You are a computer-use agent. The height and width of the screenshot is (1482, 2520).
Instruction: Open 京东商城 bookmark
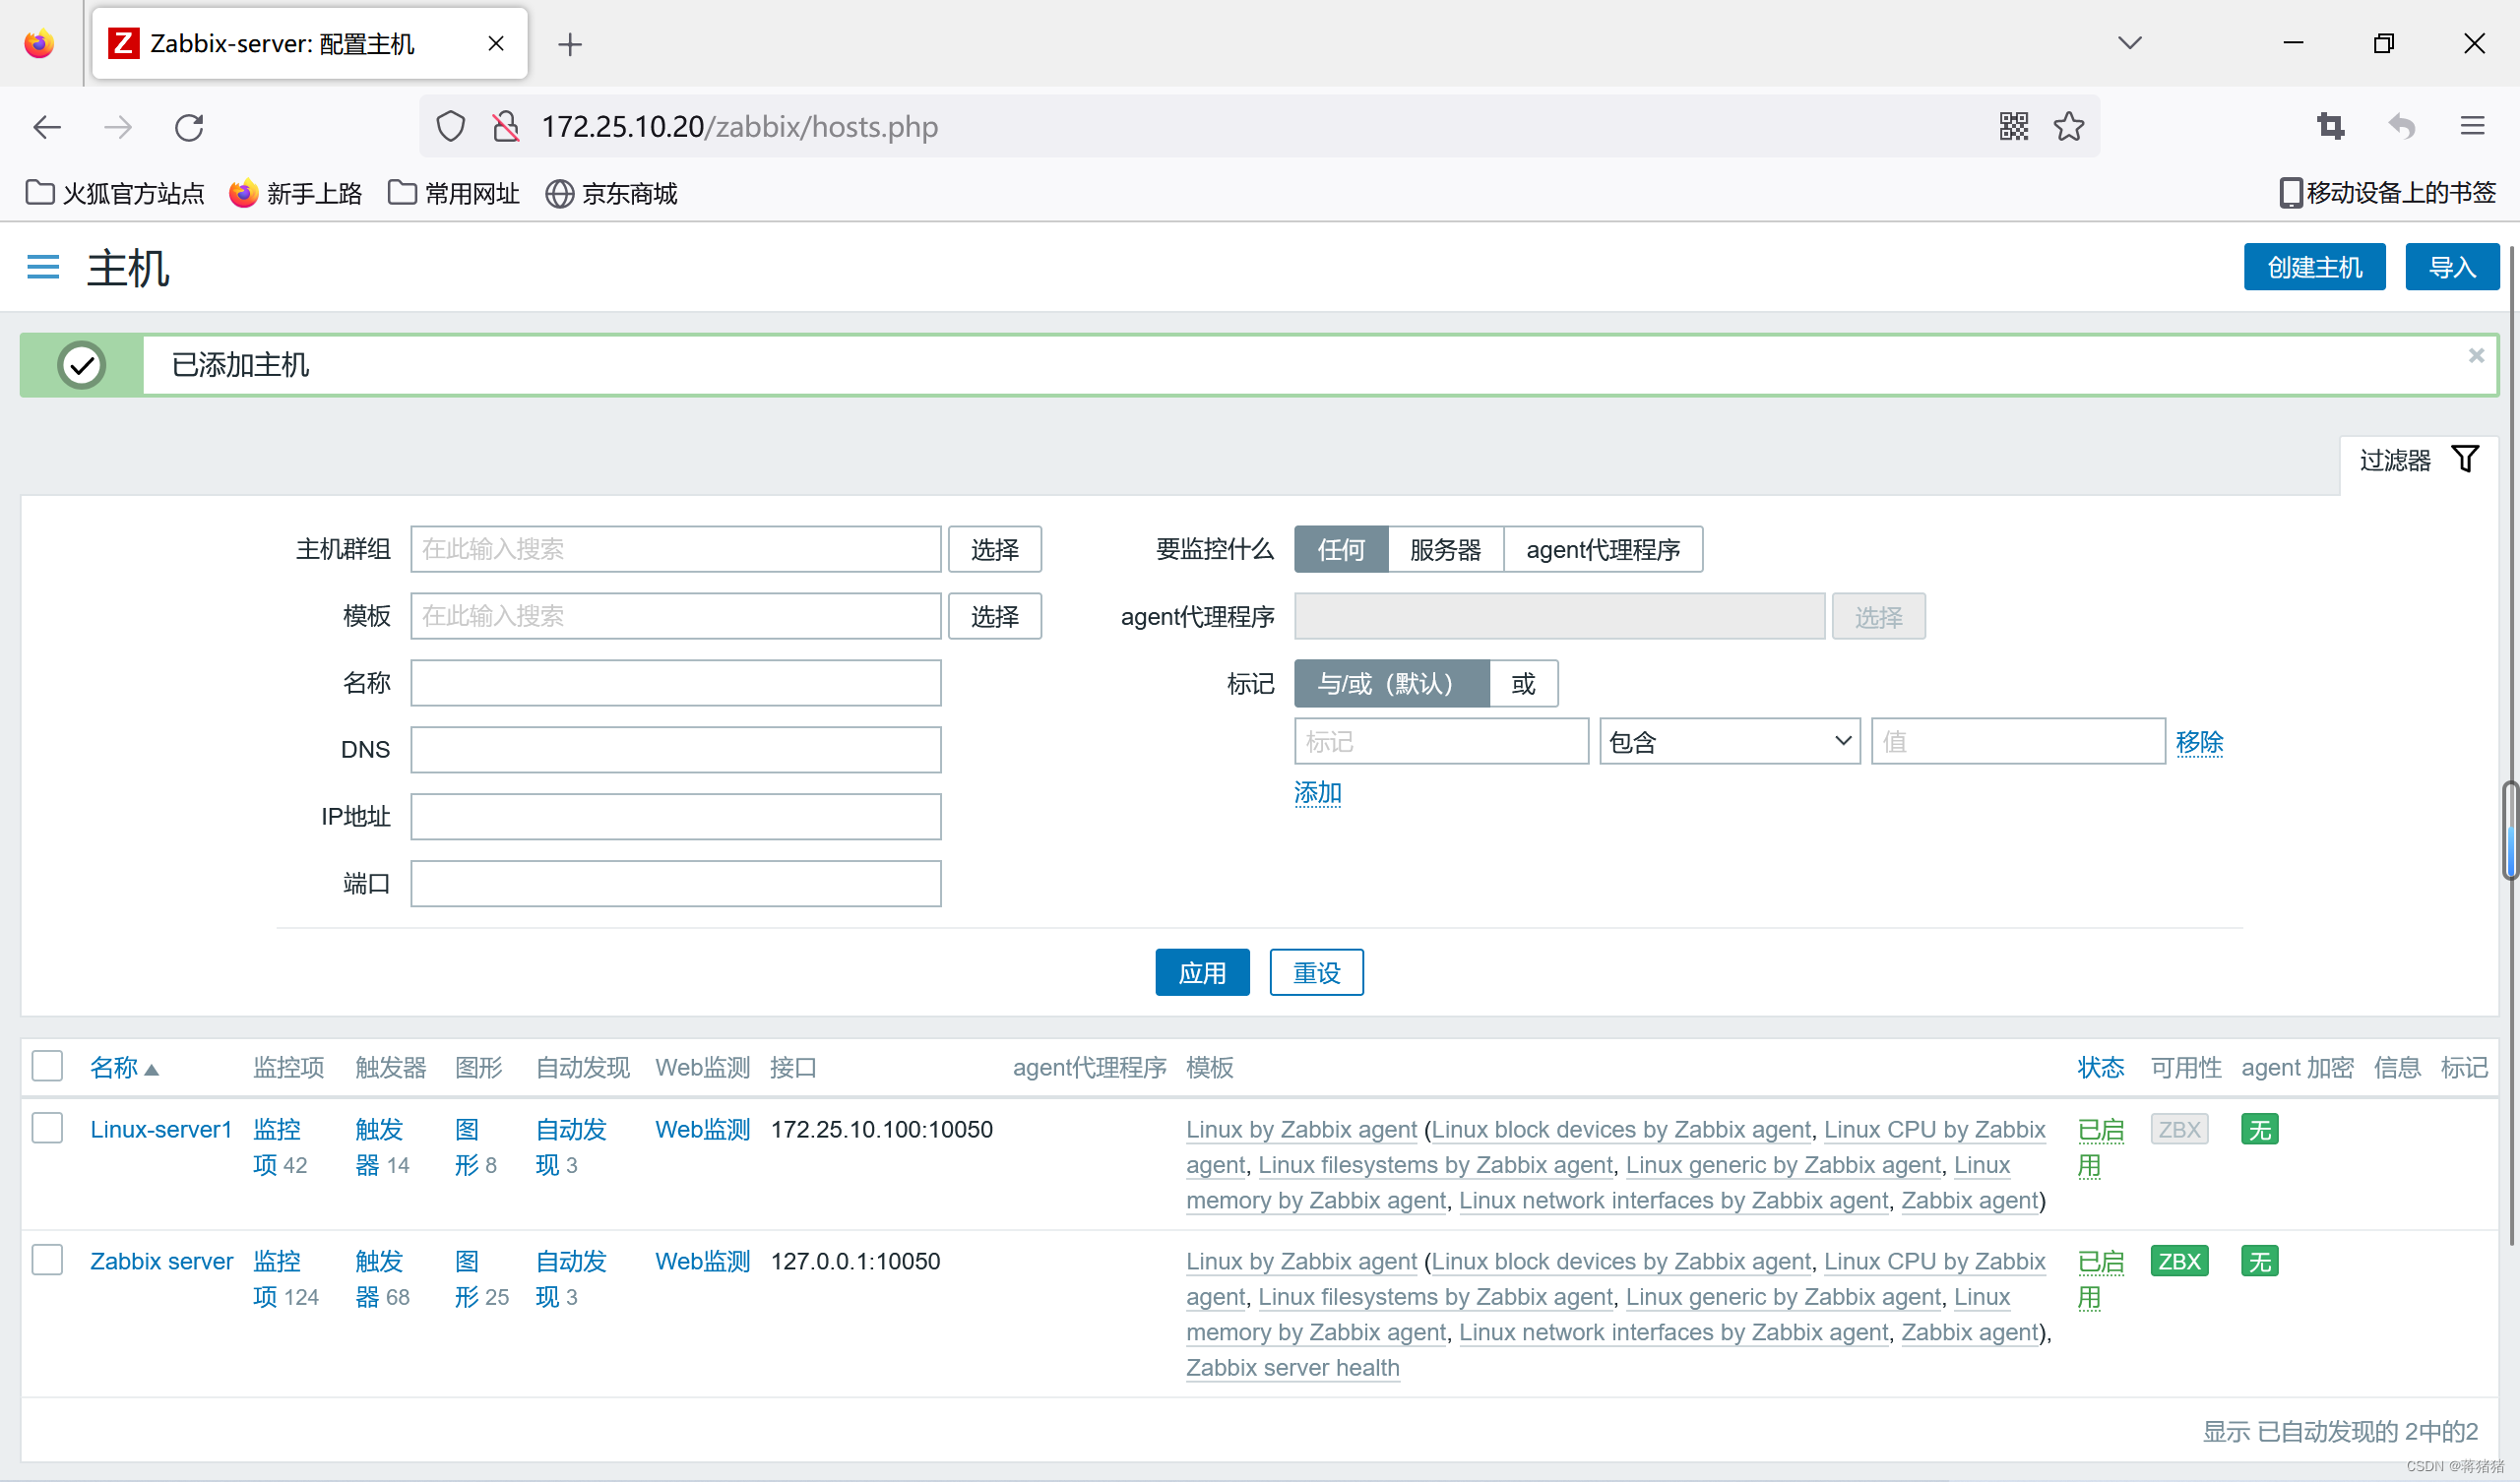612,193
